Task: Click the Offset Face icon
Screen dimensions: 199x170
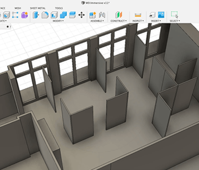Action: tap(72, 15)
